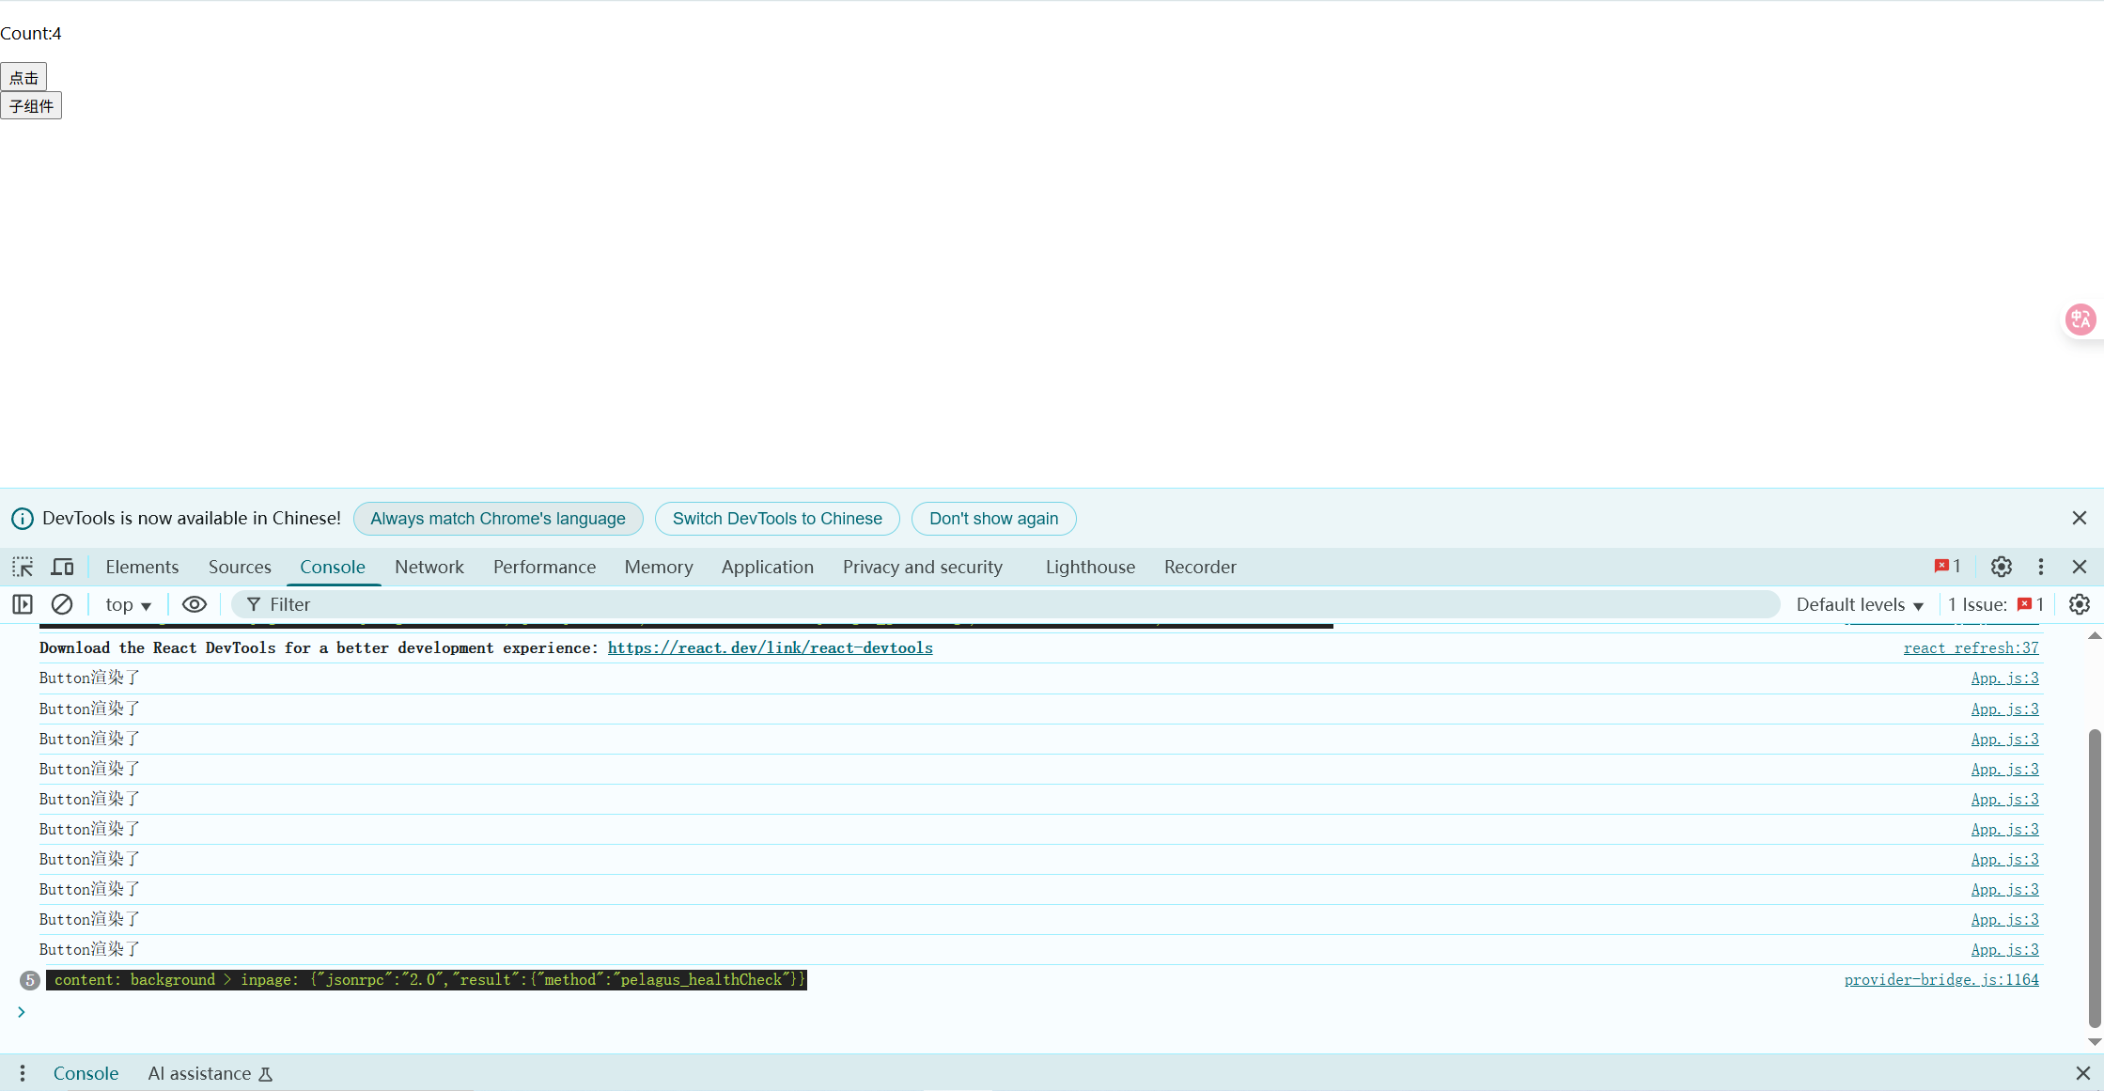Open the DevTools three-dot customize menu

(2040, 567)
